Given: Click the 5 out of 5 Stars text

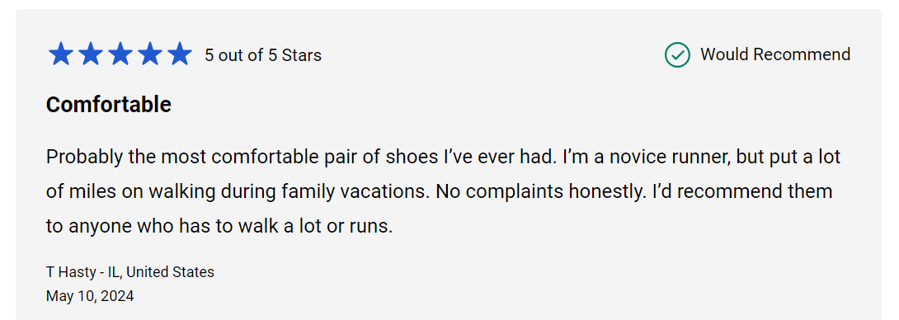Looking at the screenshot, I should click(263, 55).
